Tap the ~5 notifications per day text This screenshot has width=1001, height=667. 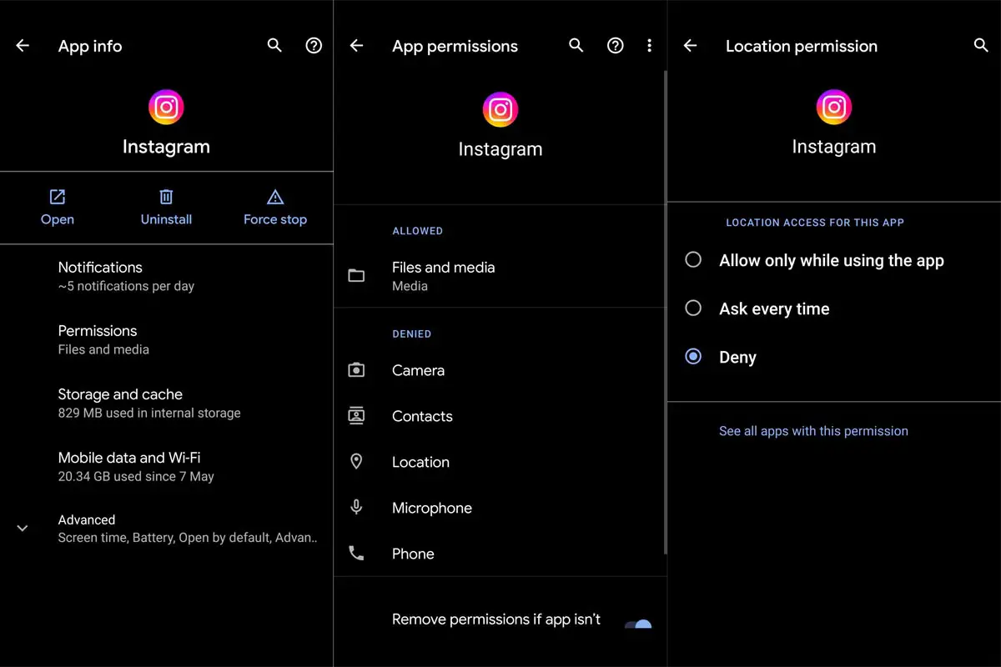click(x=126, y=286)
